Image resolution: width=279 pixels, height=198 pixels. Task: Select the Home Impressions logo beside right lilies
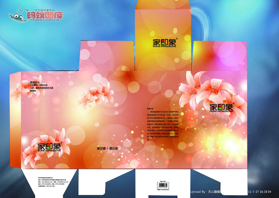tap(221, 108)
